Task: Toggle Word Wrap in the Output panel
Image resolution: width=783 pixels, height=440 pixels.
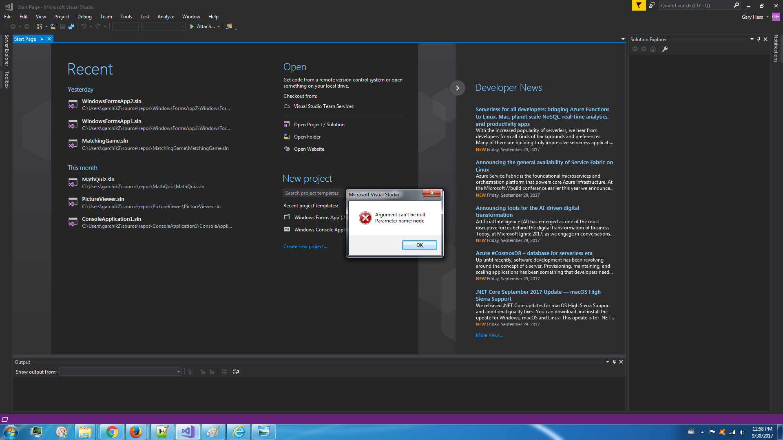Action: (x=236, y=372)
